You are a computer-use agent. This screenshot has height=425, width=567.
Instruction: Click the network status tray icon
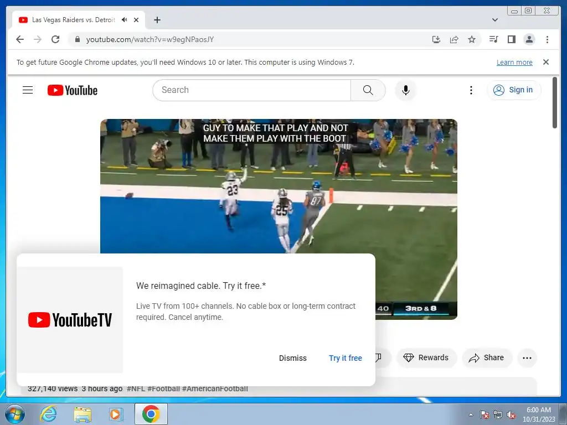pos(498,414)
